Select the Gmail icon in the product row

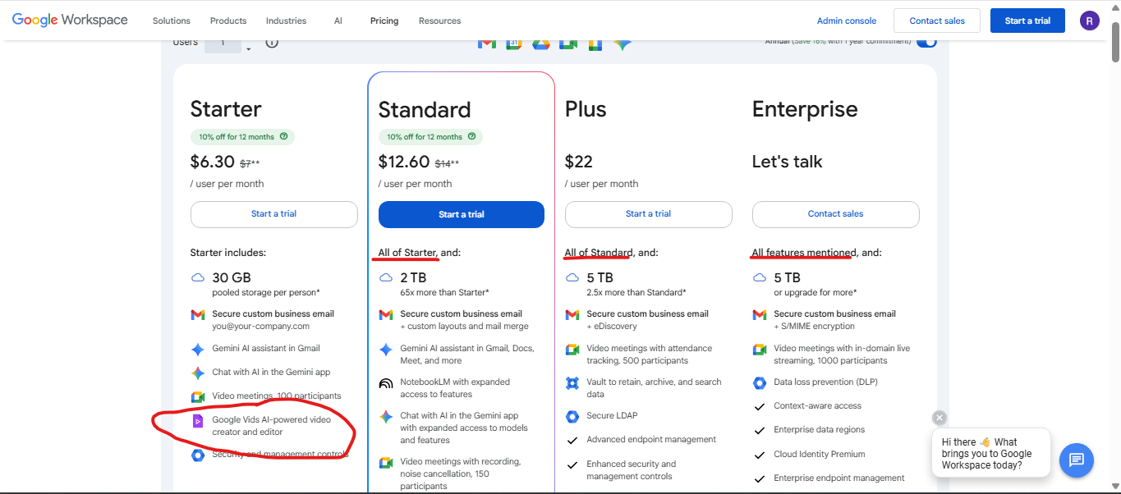pyautogui.click(x=487, y=43)
